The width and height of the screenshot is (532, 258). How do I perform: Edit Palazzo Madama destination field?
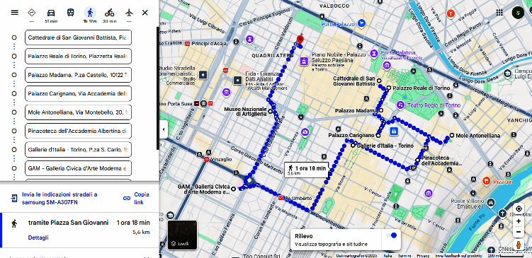pyautogui.click(x=78, y=75)
